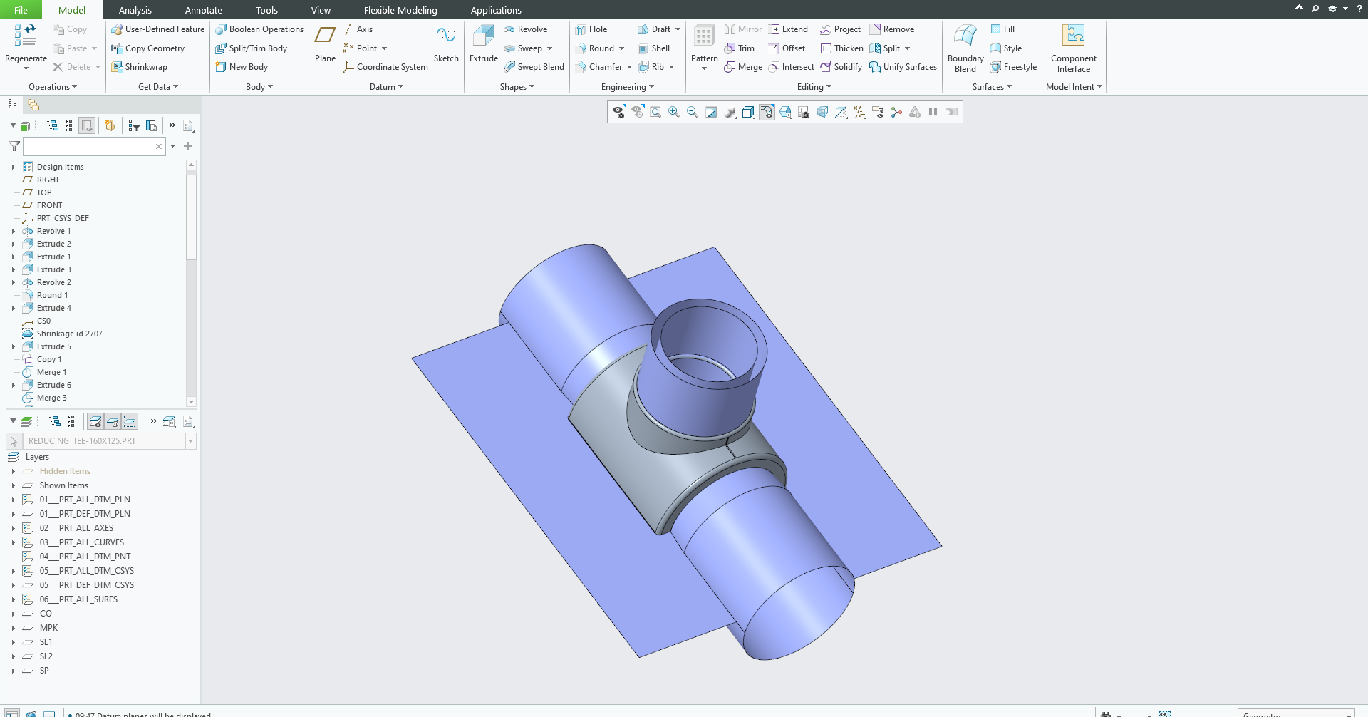Click the model tree search field
The width and height of the screenshot is (1368, 717).
pyautogui.click(x=89, y=146)
